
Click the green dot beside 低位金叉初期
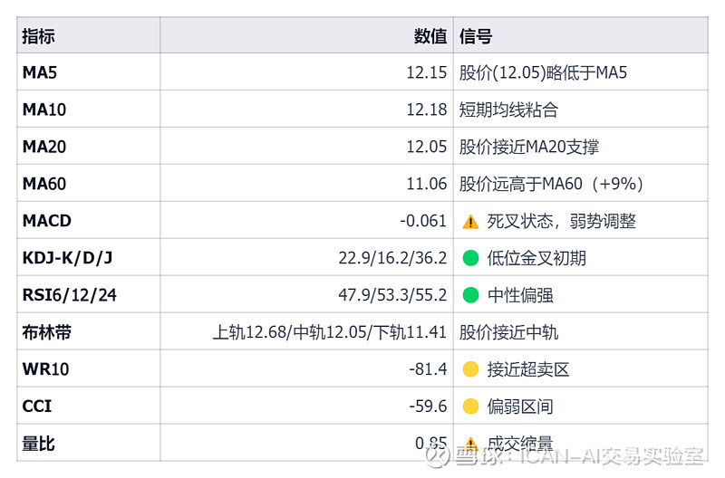point(469,258)
